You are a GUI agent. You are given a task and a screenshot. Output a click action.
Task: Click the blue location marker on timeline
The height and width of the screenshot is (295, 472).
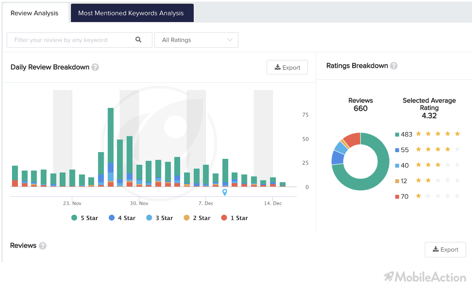[225, 192]
